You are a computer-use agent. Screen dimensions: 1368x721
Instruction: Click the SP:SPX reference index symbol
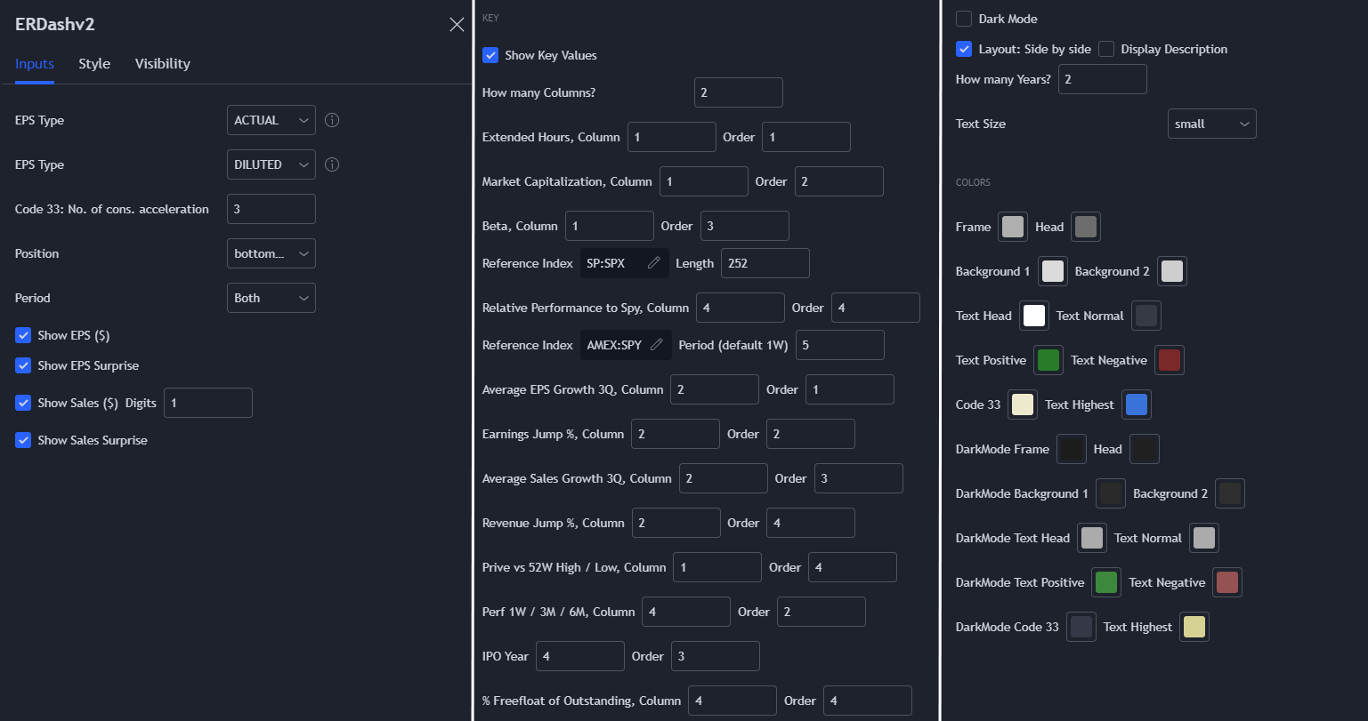(625, 263)
